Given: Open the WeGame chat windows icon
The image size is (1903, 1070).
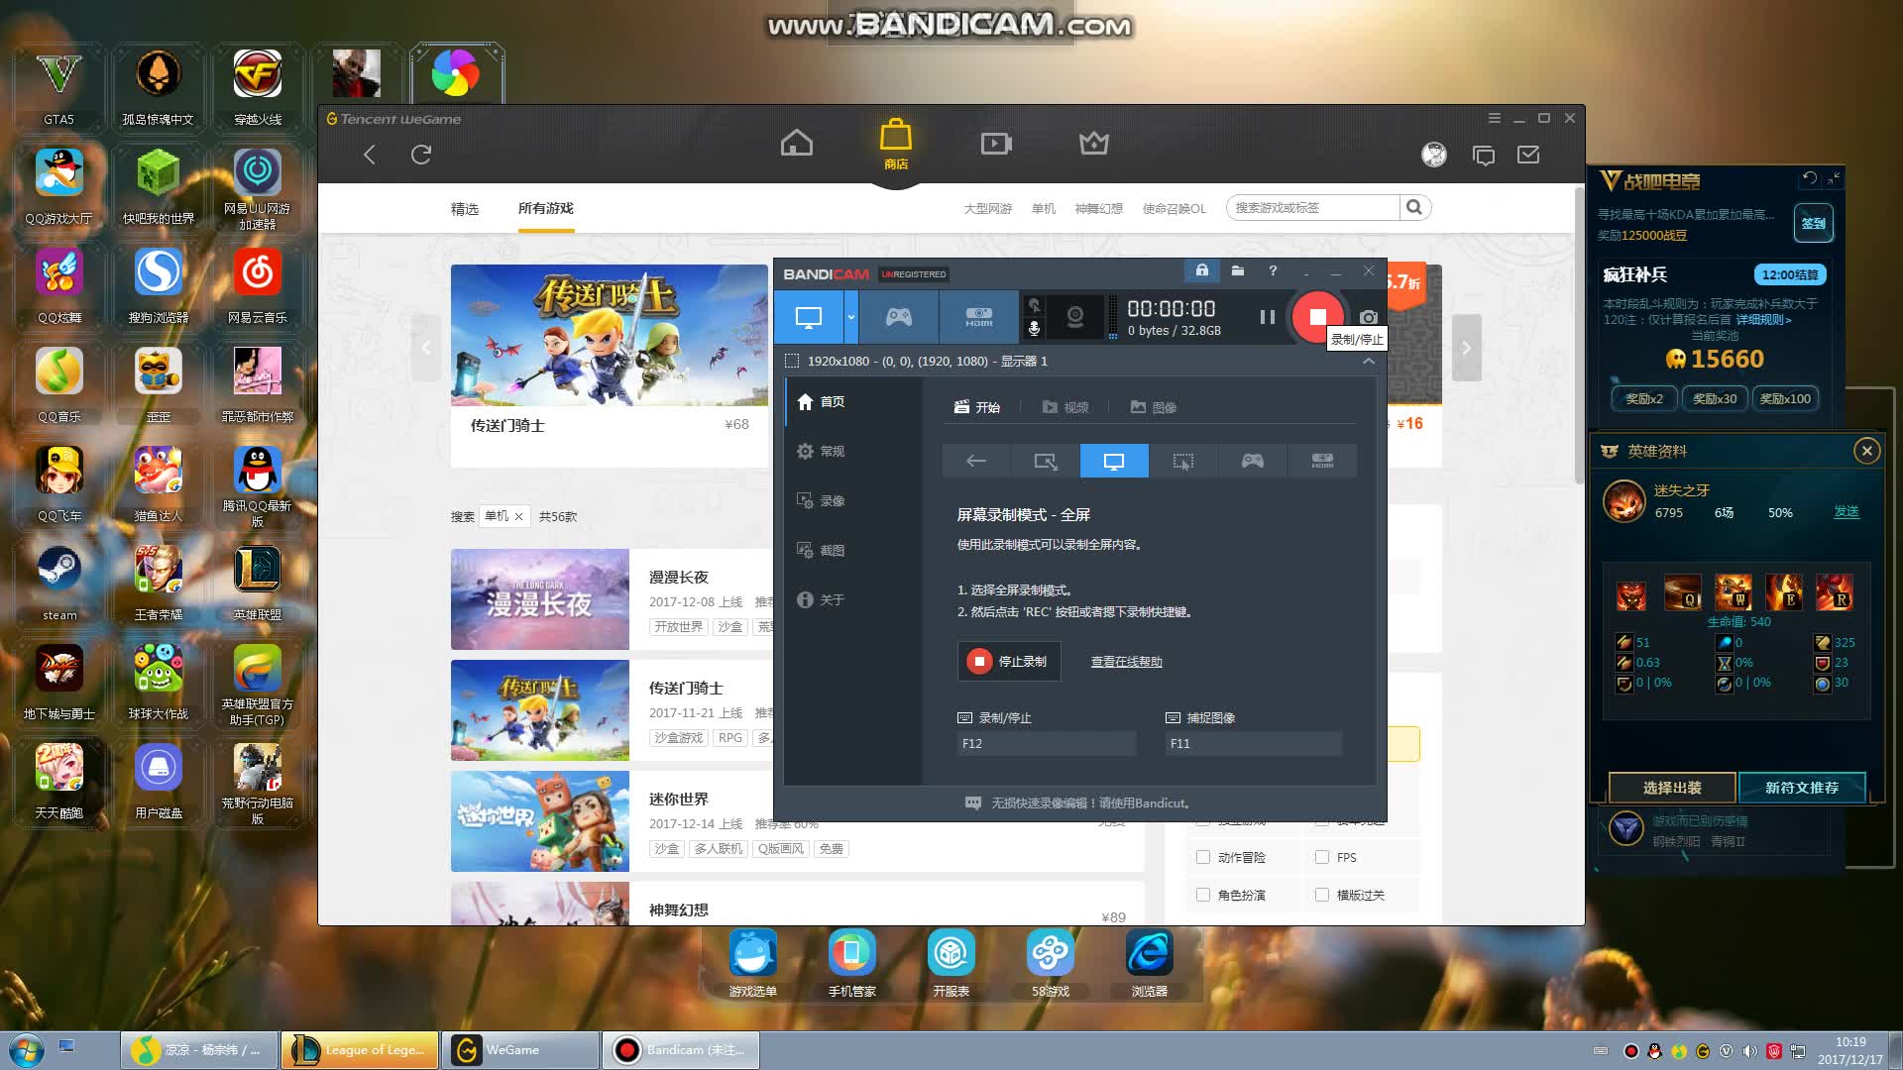Looking at the screenshot, I should 1484,155.
